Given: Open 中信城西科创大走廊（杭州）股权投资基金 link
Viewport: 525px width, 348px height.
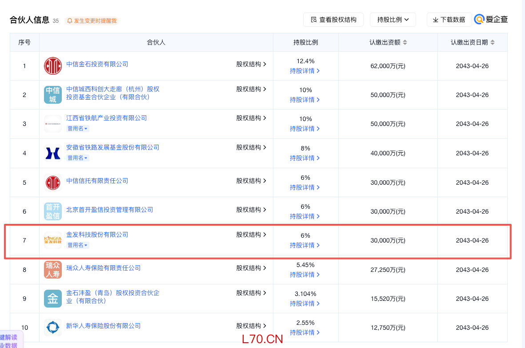Looking at the screenshot, I should click(113, 93).
